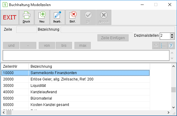Image resolution: width=177 pixels, height=116 pixels.
Task: Click the red EXIT button
Action: [10, 17]
